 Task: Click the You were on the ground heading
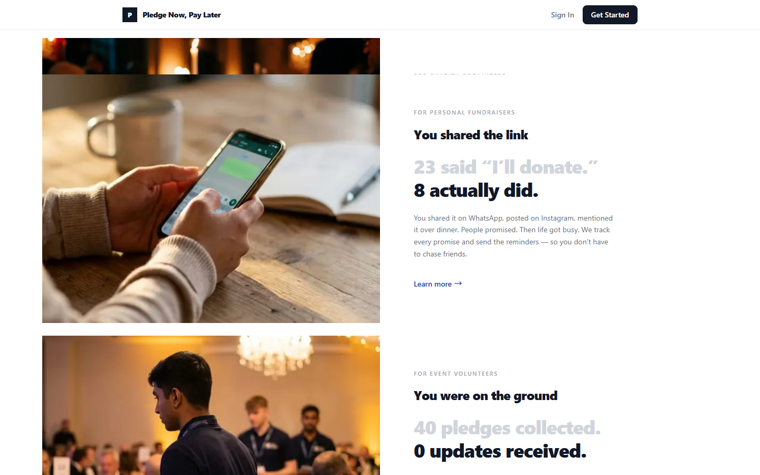click(486, 396)
